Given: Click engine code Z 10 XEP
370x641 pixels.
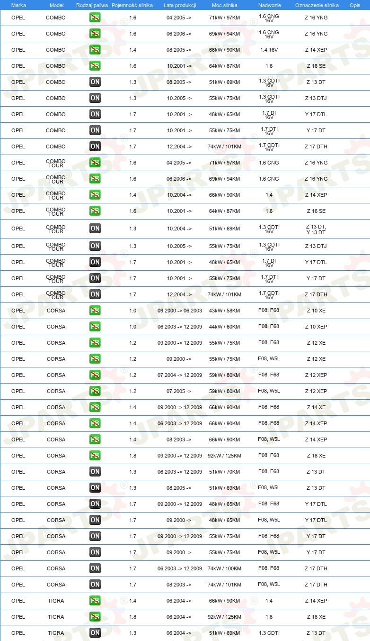Looking at the screenshot, I should point(316,327).
